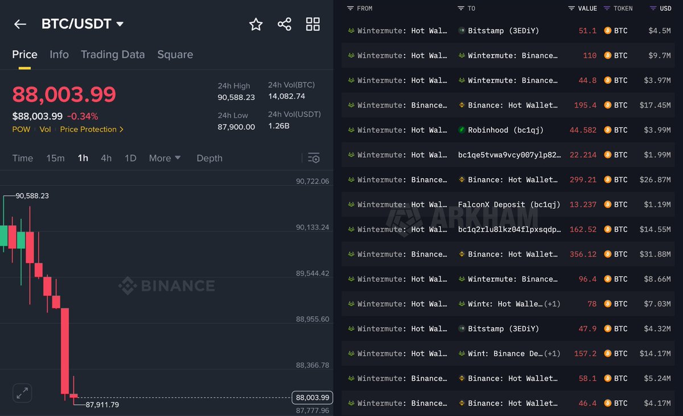
Task: Click the Binance icon in the 299.21 BTC row
Action: (462, 180)
